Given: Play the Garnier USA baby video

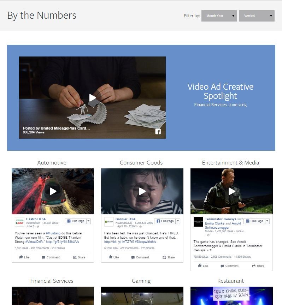Looking at the screenshot, I should click(142, 191).
